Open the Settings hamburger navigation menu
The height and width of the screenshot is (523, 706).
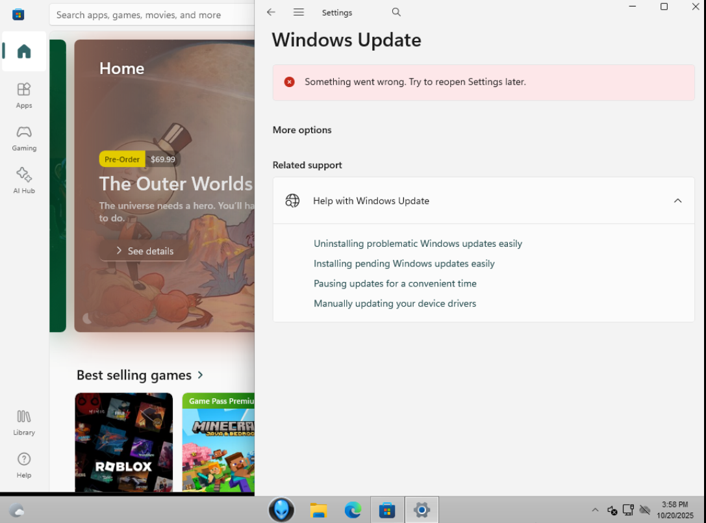click(299, 12)
